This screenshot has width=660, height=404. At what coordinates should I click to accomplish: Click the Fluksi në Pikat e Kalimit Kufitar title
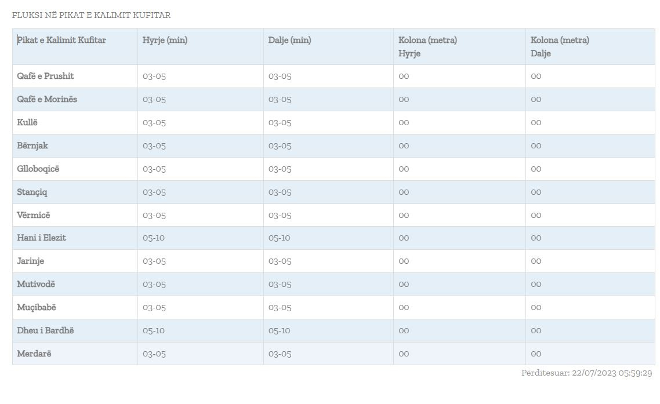point(91,15)
